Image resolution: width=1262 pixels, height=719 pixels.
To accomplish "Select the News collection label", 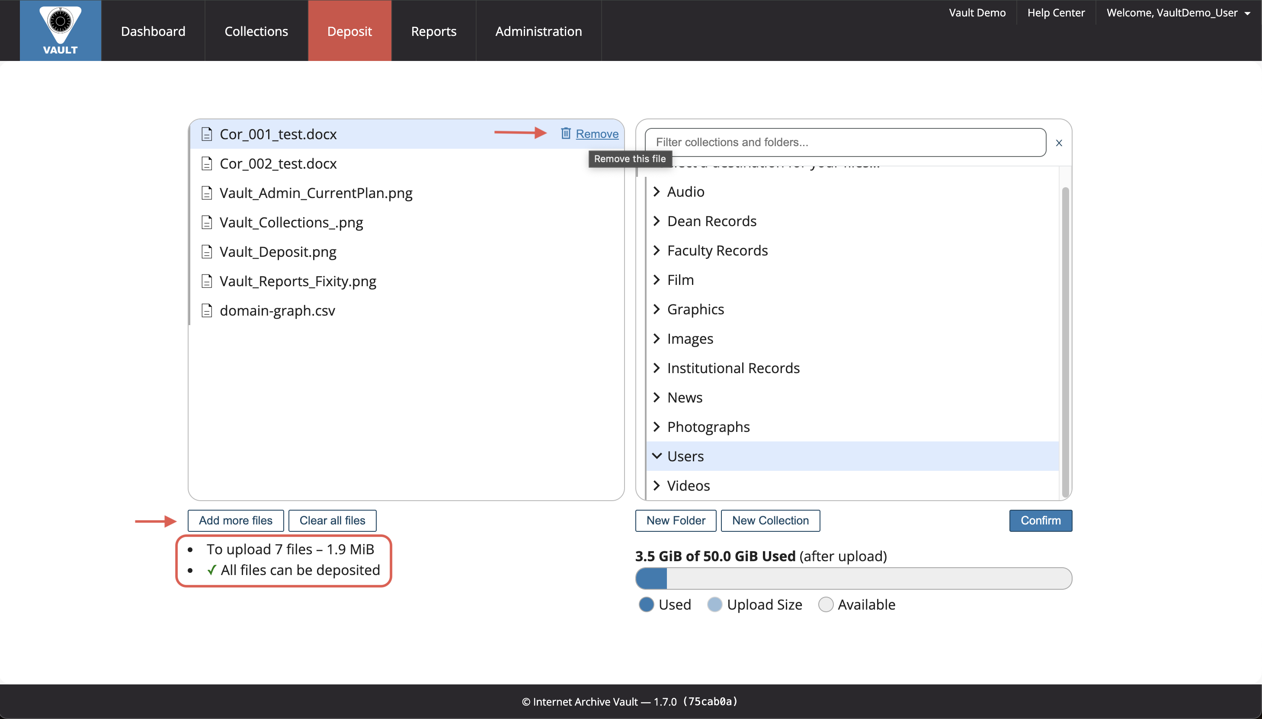I will [x=685, y=397].
